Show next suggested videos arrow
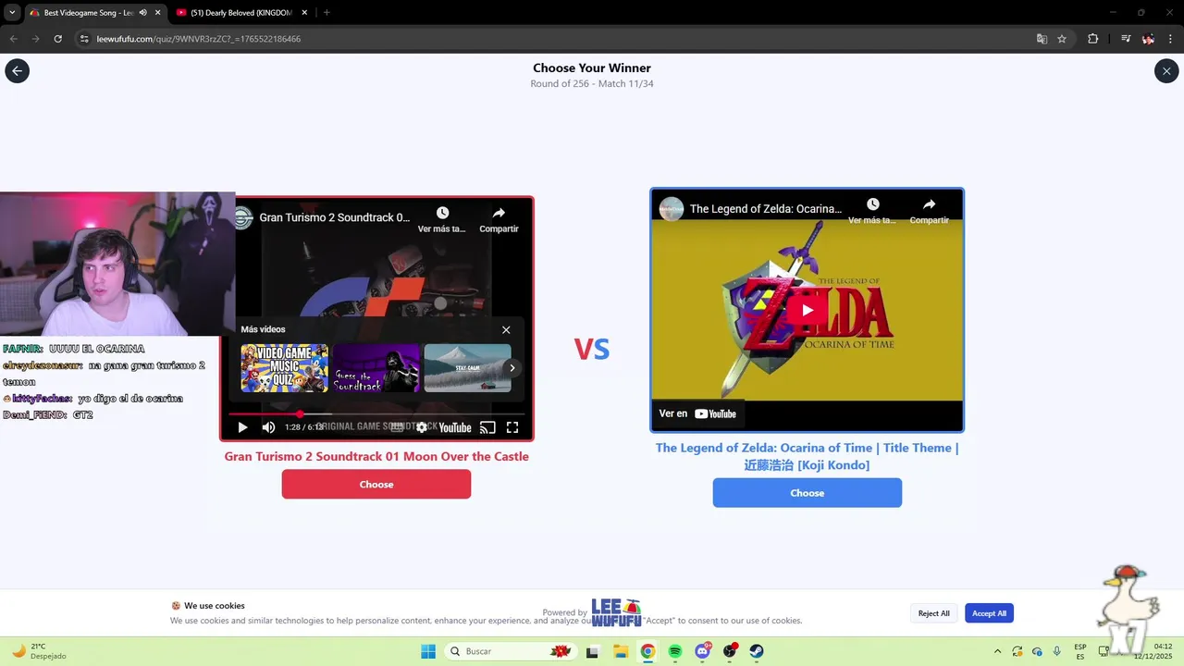 tap(512, 368)
